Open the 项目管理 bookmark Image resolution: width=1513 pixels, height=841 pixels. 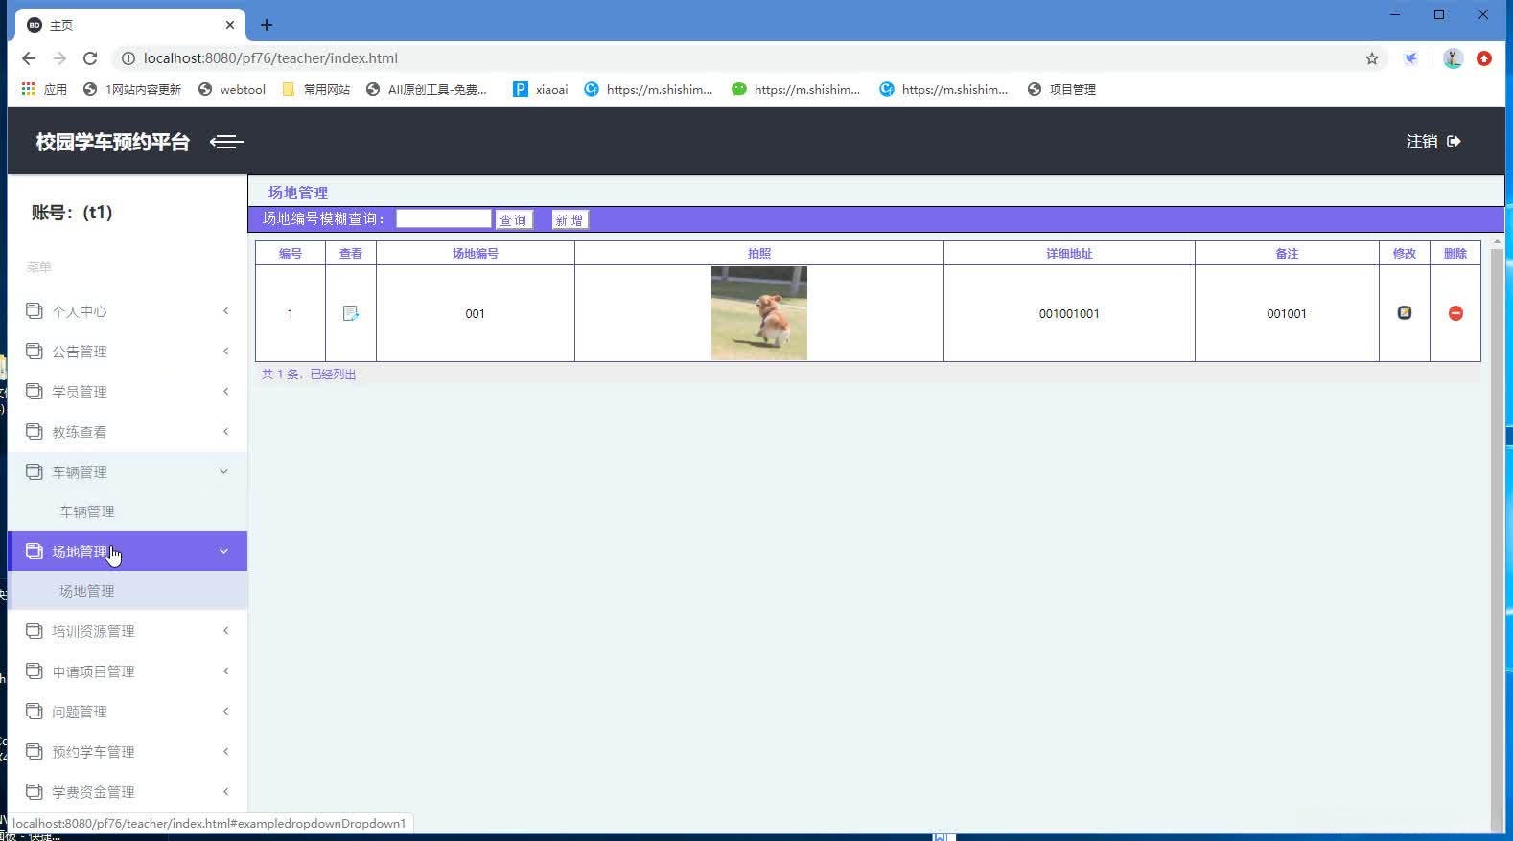[x=1061, y=89]
